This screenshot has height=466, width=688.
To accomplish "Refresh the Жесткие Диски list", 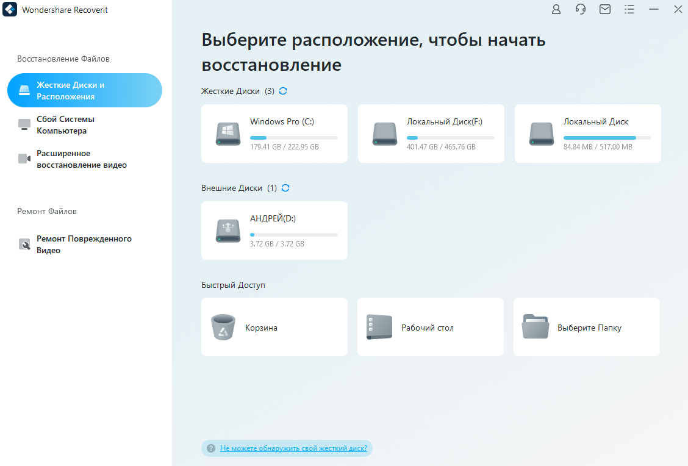I will [283, 91].
